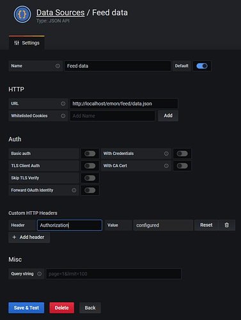Reset the configured header value
241x320 pixels.
206,225
